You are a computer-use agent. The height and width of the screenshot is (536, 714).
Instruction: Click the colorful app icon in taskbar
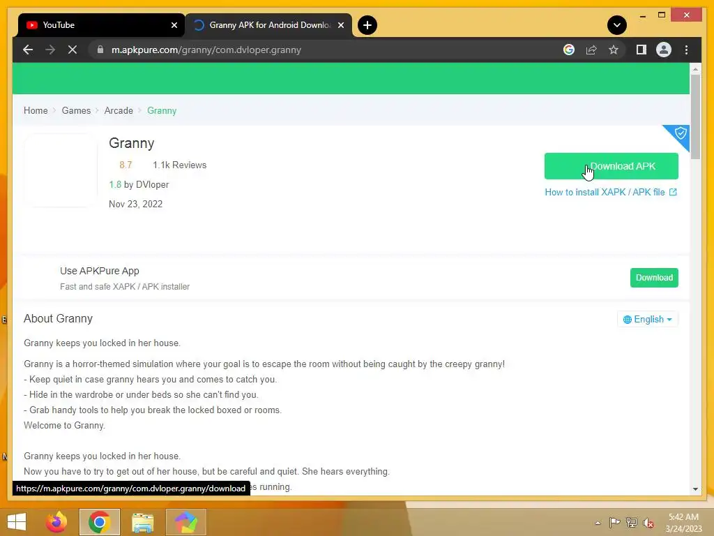[185, 522]
